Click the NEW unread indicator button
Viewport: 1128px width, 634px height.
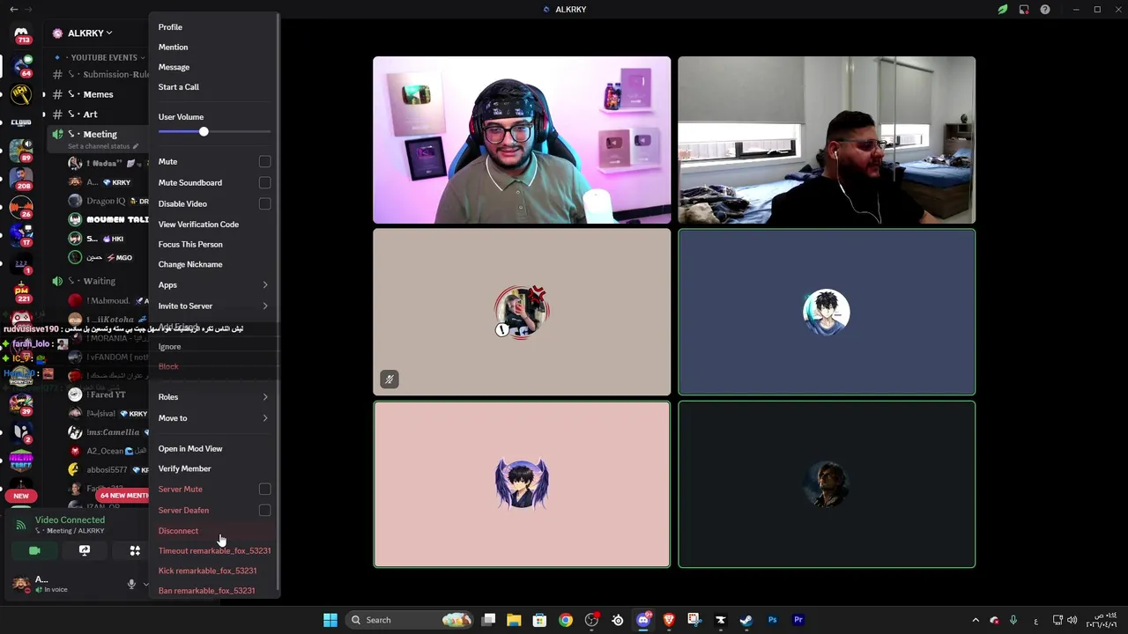[21, 496]
